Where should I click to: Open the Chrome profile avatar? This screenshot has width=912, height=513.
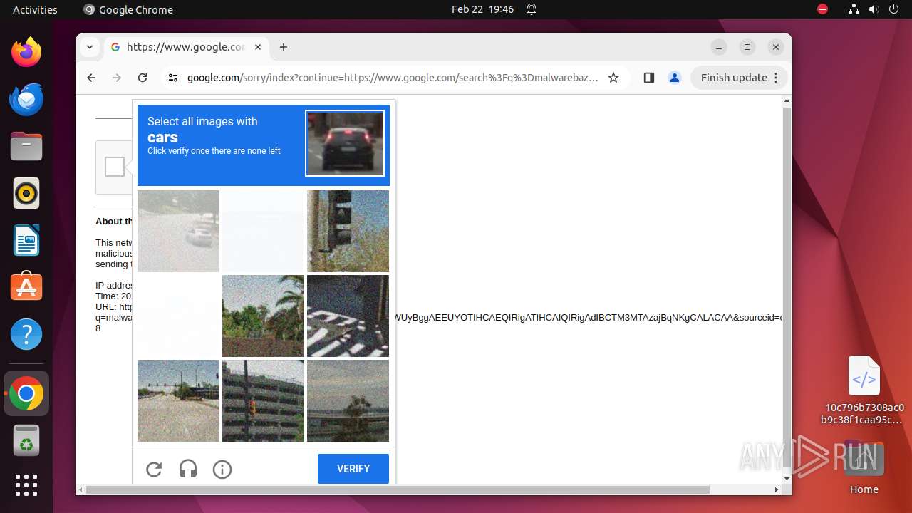675,78
